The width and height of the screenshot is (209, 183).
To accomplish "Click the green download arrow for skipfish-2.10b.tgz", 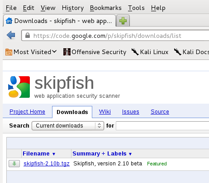I will coord(14,164).
